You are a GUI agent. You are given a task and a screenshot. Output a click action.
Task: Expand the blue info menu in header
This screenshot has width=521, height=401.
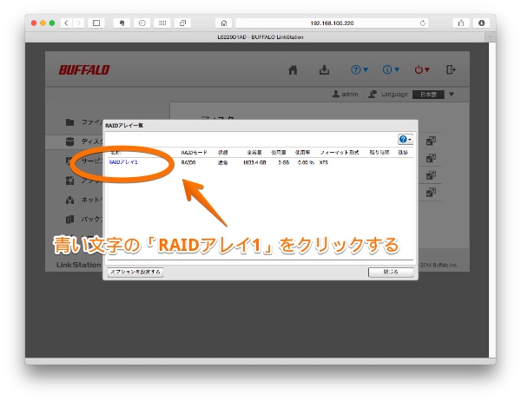[x=391, y=69]
